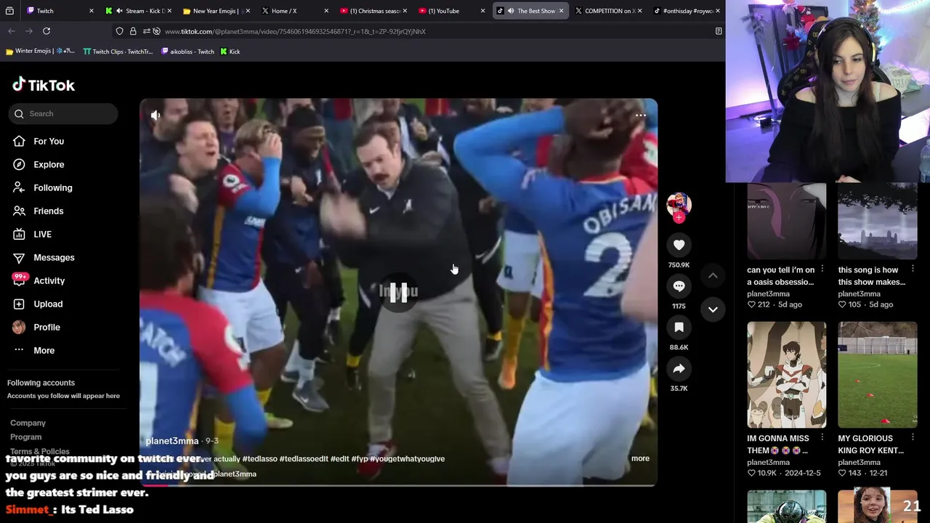Like the video with the heart icon

click(679, 246)
